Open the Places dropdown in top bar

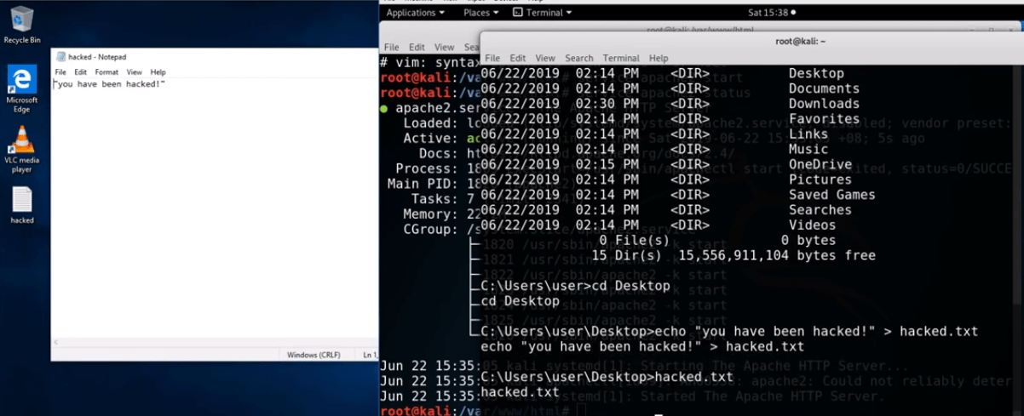481,13
